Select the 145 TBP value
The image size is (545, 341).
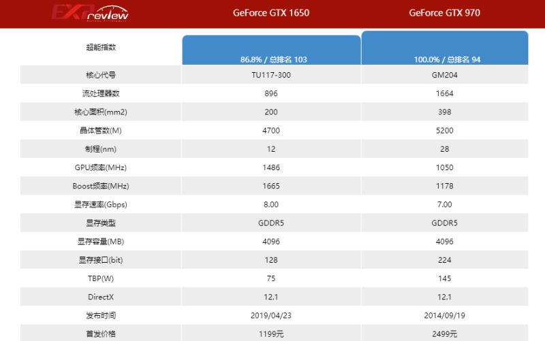tap(445, 278)
